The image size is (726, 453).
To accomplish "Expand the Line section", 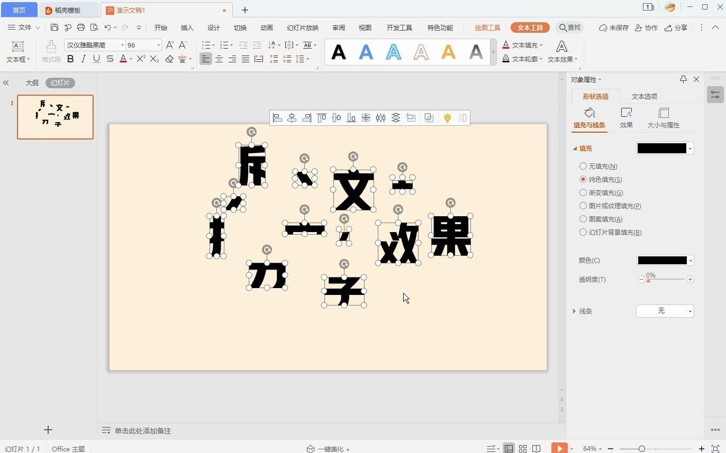I will pyautogui.click(x=575, y=311).
